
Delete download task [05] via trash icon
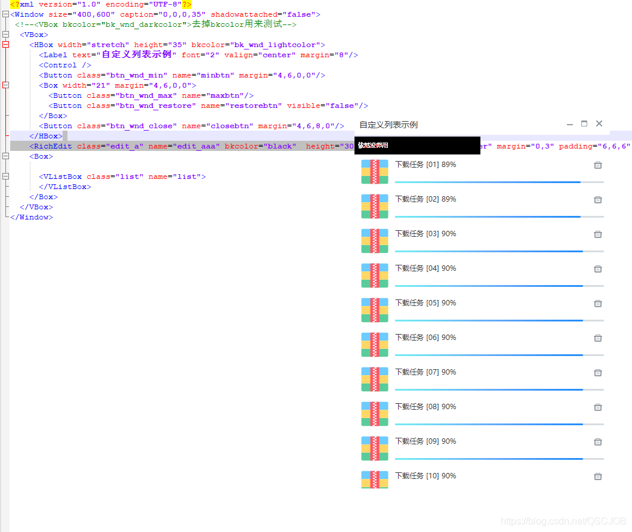598,304
